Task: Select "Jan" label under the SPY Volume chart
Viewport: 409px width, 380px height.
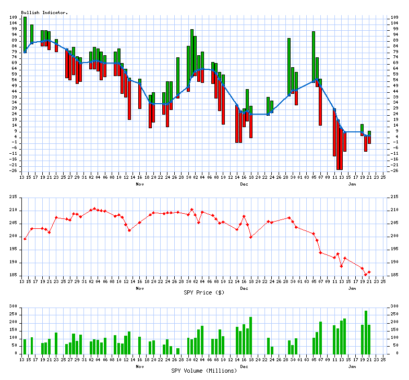Action: click(x=352, y=366)
